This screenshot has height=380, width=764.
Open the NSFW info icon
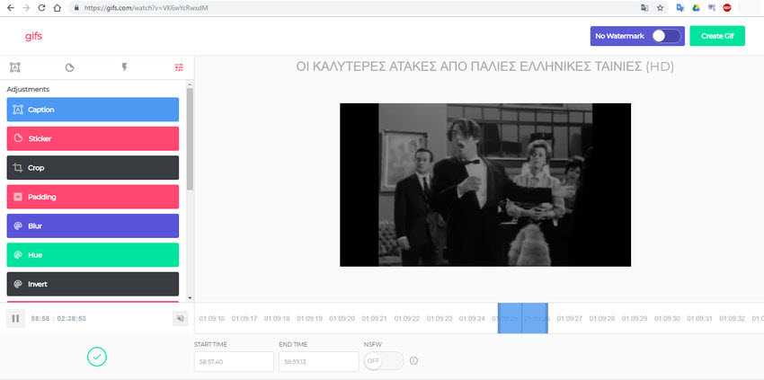pyautogui.click(x=413, y=360)
